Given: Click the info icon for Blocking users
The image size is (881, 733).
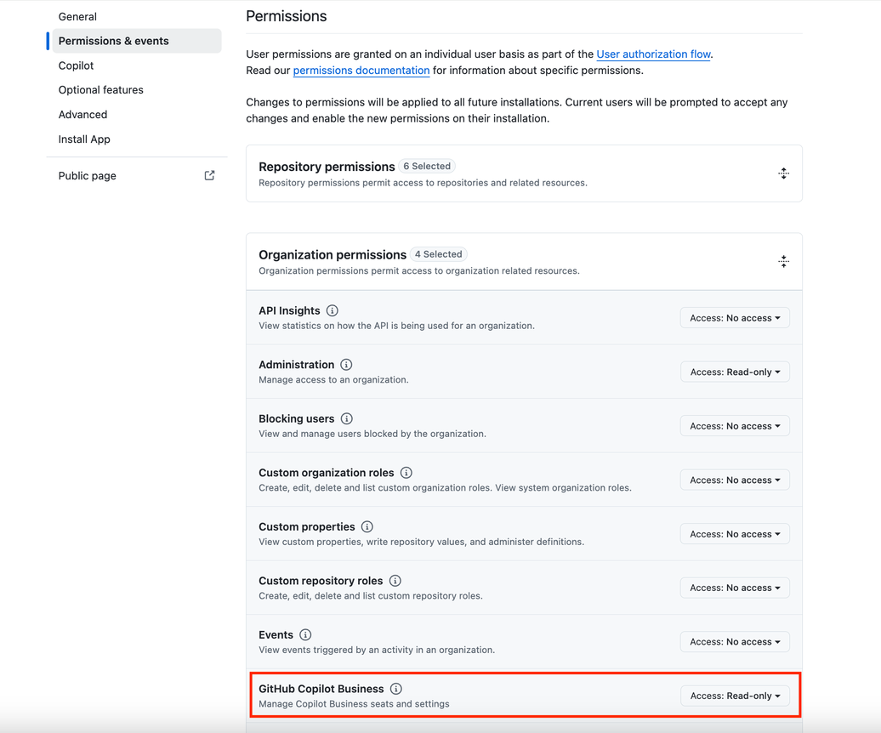Looking at the screenshot, I should [346, 418].
